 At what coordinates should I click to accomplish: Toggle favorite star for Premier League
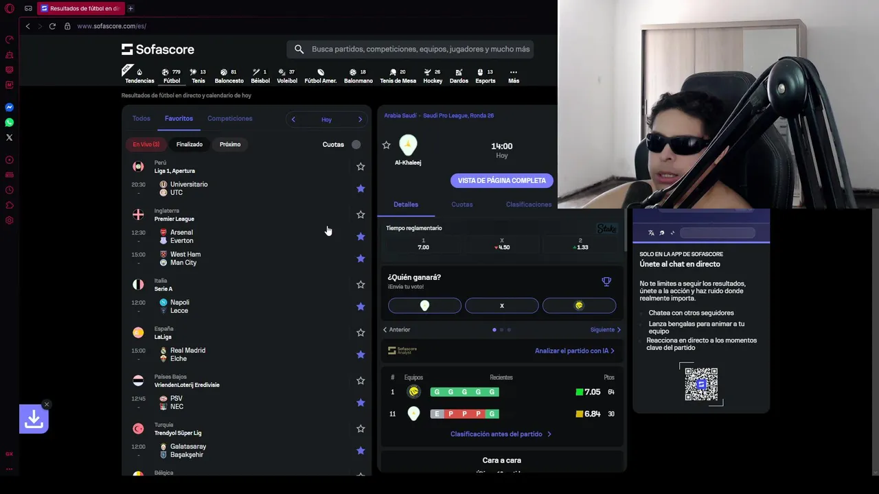tap(361, 214)
